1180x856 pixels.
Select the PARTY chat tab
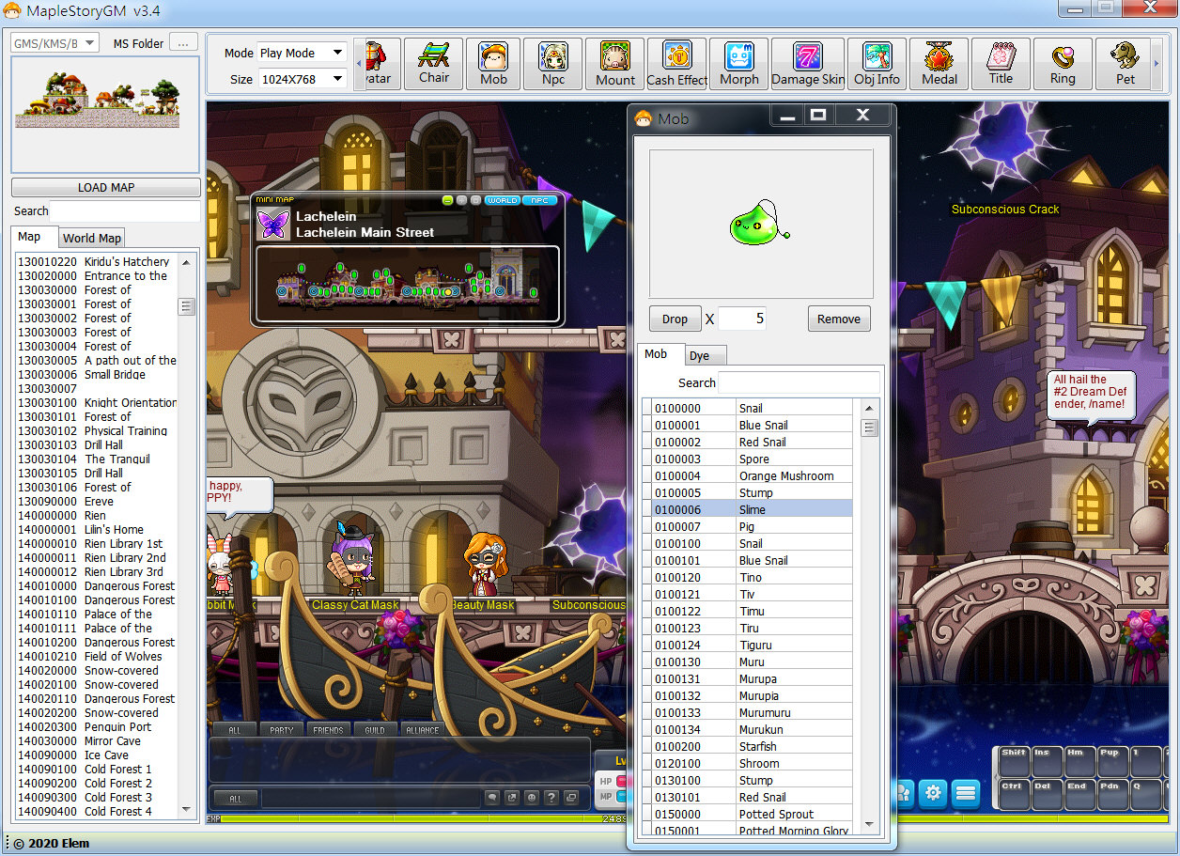[x=282, y=730]
